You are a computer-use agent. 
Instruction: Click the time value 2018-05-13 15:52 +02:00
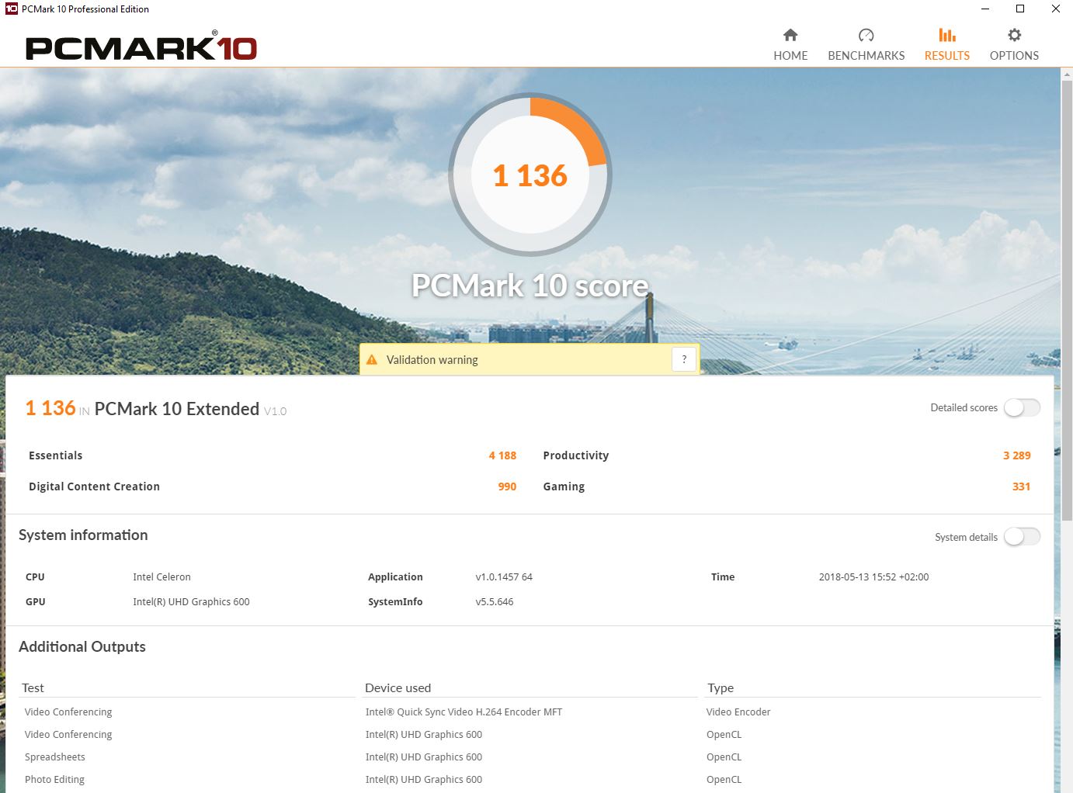click(x=873, y=577)
